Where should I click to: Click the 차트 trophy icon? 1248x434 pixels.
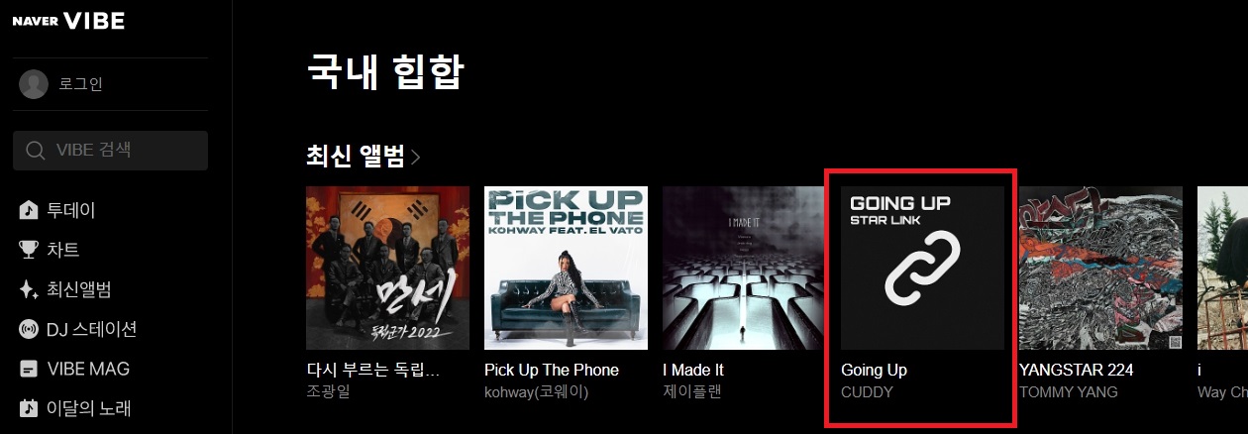tap(29, 250)
